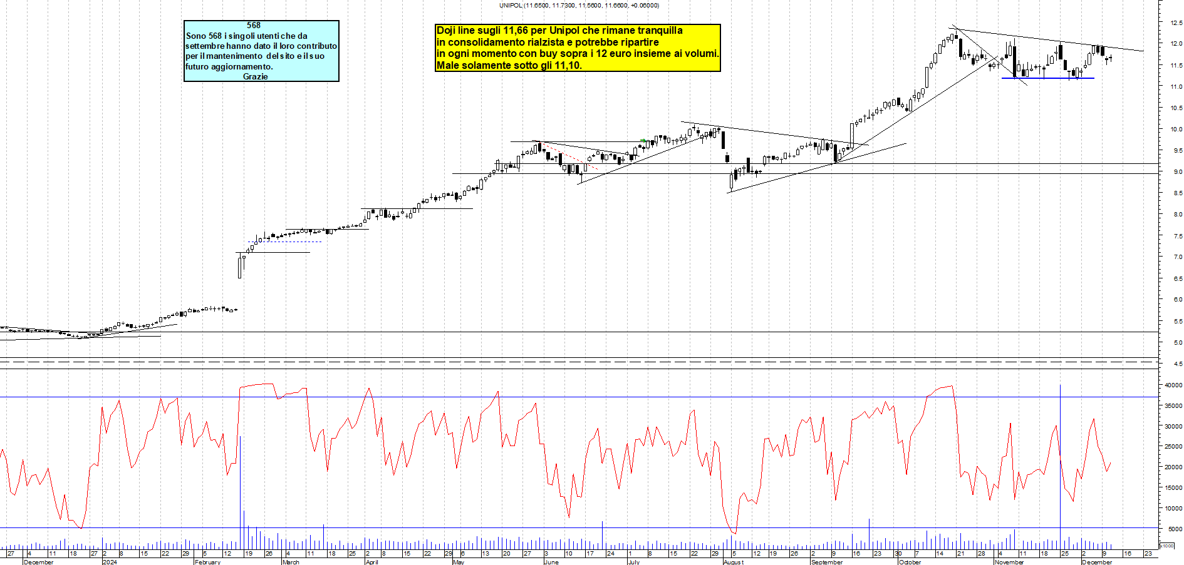The image size is (1184, 565).
Task: Click the 35000 volume axis label
Action: (x=1173, y=405)
